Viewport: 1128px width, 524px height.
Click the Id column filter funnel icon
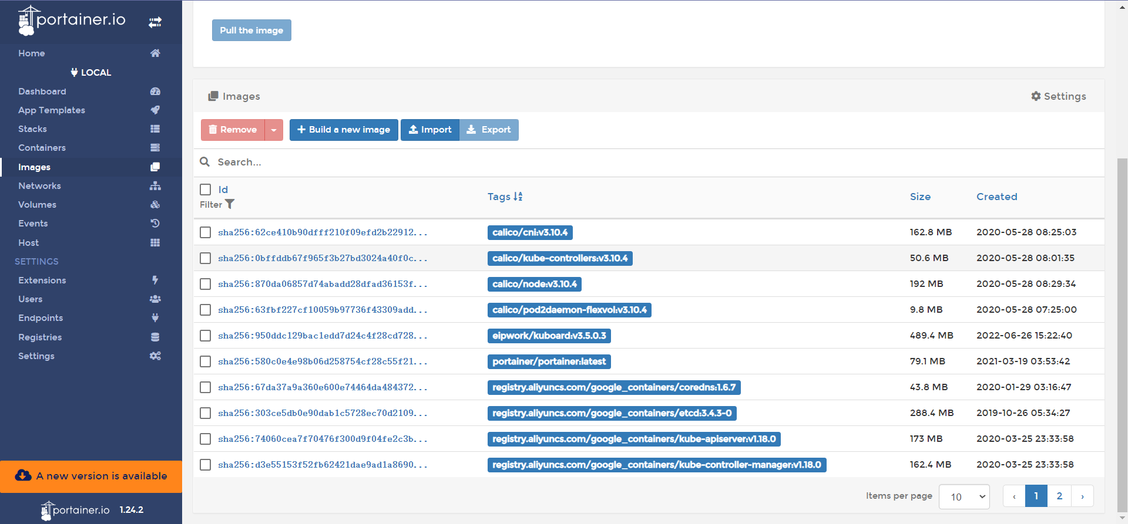point(230,204)
